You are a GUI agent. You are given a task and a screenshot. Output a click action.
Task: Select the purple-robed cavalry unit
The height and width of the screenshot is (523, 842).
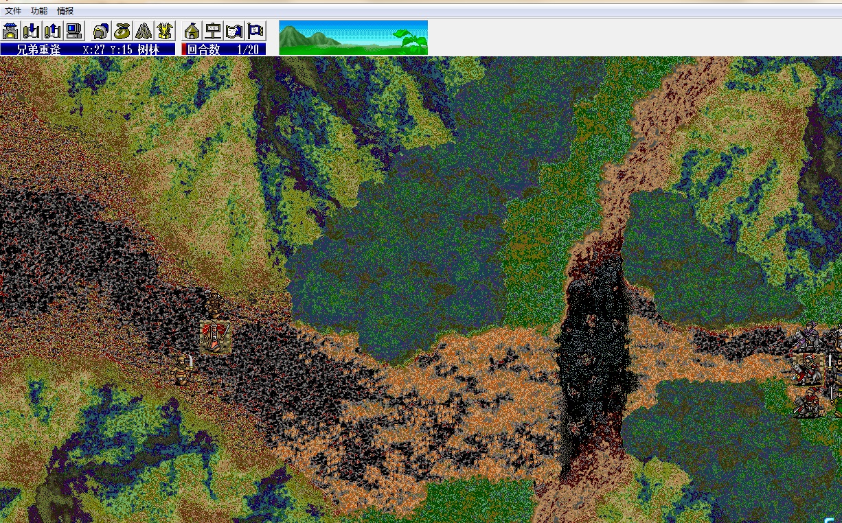point(809,338)
